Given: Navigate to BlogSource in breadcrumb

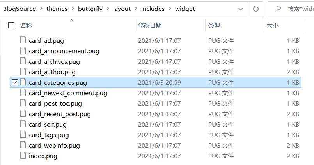Looking at the screenshot, I should pos(20,9).
